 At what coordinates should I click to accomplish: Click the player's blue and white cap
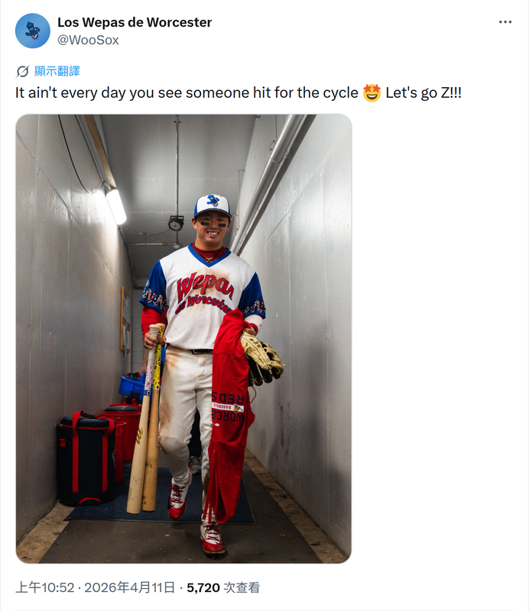point(213,205)
